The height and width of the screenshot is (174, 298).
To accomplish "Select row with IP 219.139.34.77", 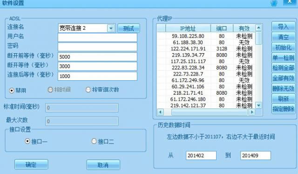I will coord(206,55).
